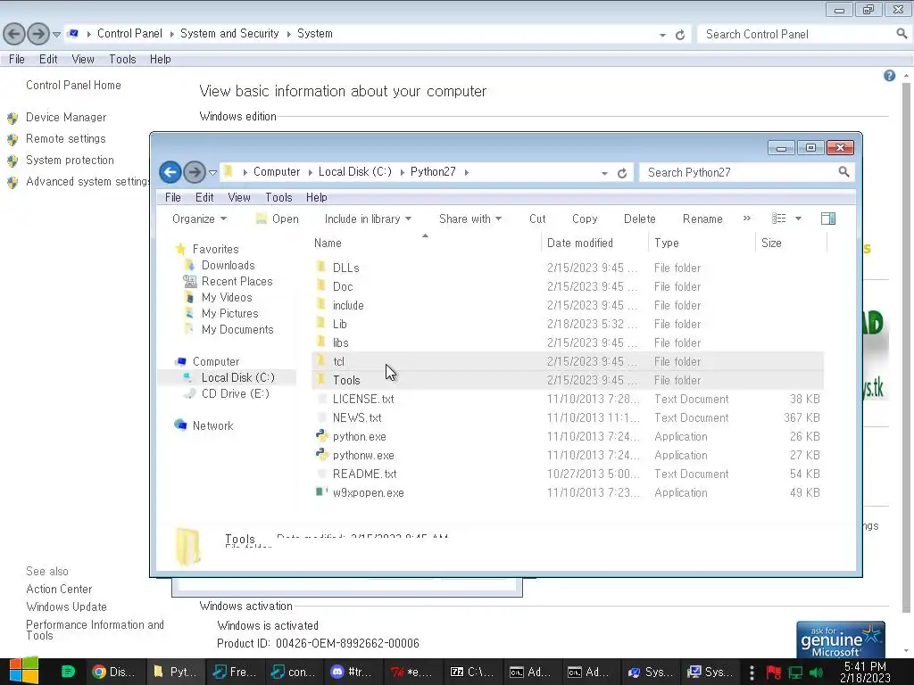Viewport: 914px width, 685px height.
Task: Open the Organize dropdown
Action: click(x=199, y=219)
